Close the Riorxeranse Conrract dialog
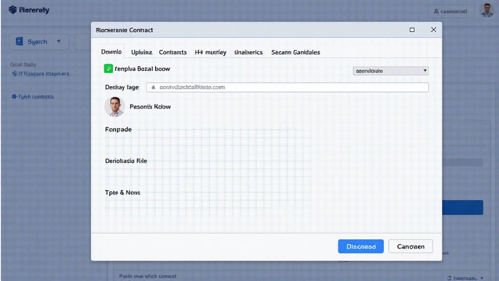The height and width of the screenshot is (281, 499). pyautogui.click(x=433, y=30)
